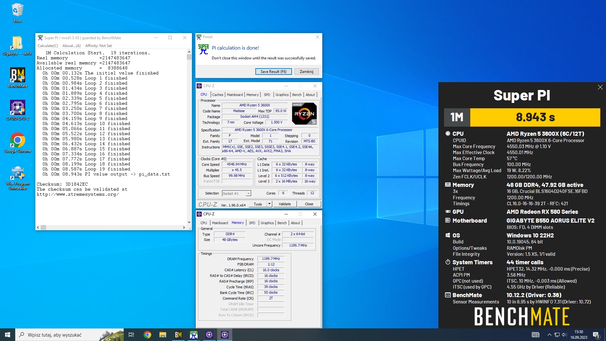Viewport: 606px width, 341px height.
Task: Click the Zamknij button in Finish dialog
Action: pos(306,72)
